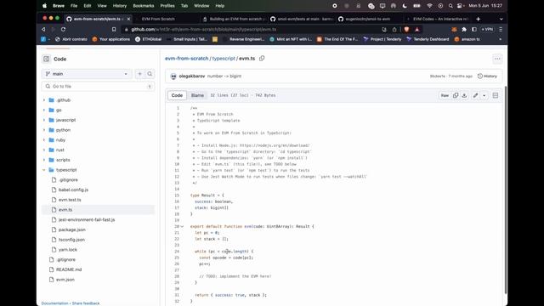Image resolution: width=544 pixels, height=306 pixels.
Task: Open the Profiles menu
Action: pyautogui.click(x=167, y=6)
